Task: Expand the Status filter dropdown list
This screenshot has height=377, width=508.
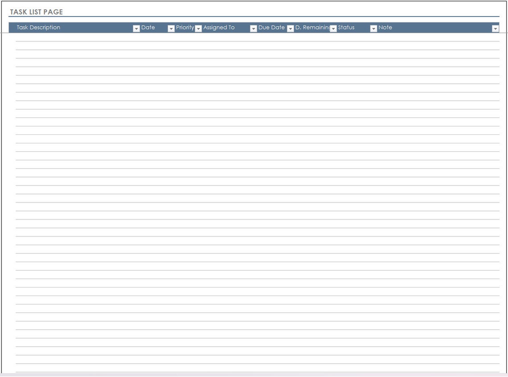Action: click(x=373, y=28)
